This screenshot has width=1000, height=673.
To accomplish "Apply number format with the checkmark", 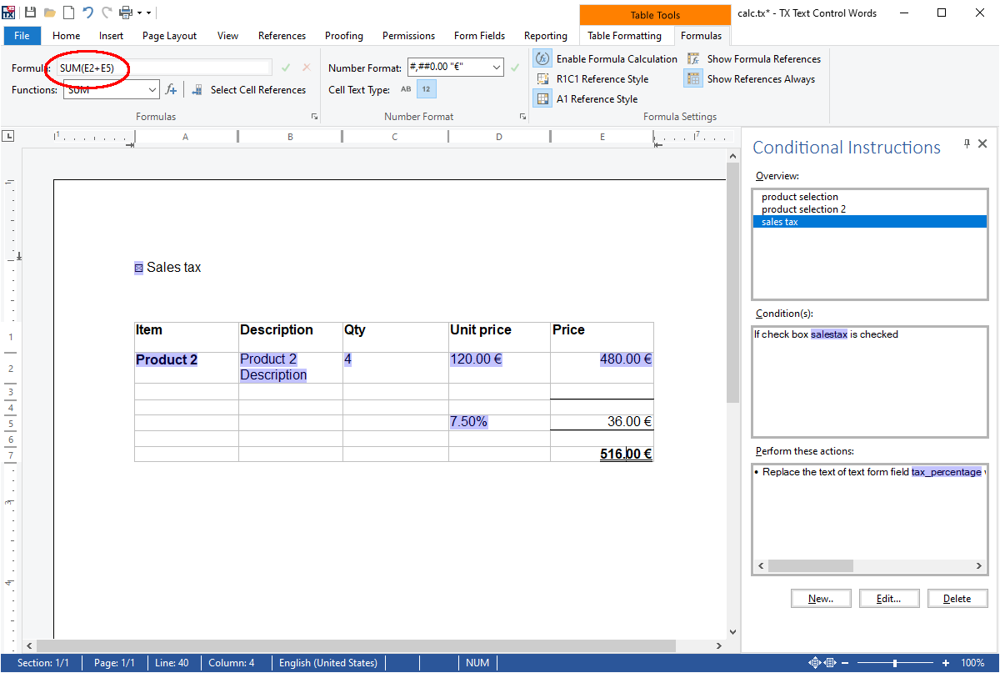I will click(x=515, y=68).
